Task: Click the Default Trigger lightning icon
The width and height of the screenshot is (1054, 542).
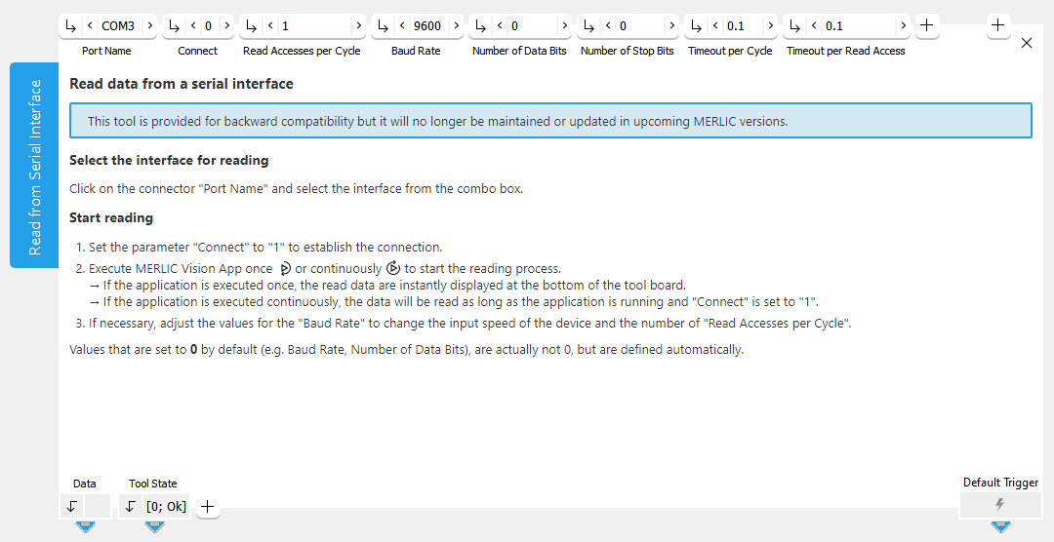Action: [x=998, y=505]
